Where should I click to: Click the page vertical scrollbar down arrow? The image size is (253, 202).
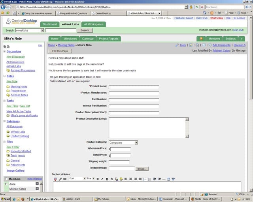click(251, 190)
